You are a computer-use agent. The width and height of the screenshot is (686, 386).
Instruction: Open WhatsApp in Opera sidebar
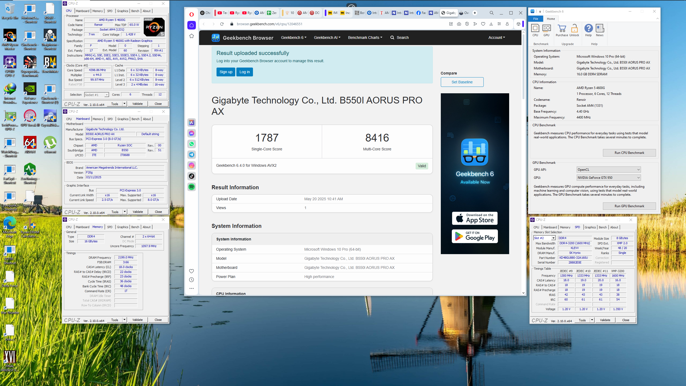191,144
